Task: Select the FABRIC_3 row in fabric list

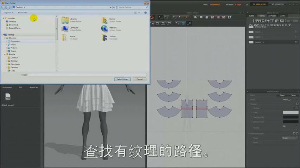Action: [273, 42]
